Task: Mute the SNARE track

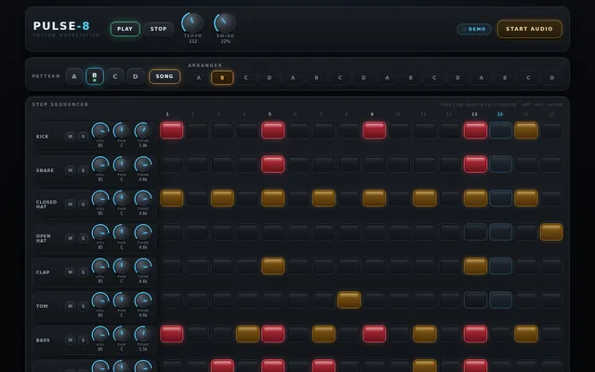Action: tap(71, 170)
